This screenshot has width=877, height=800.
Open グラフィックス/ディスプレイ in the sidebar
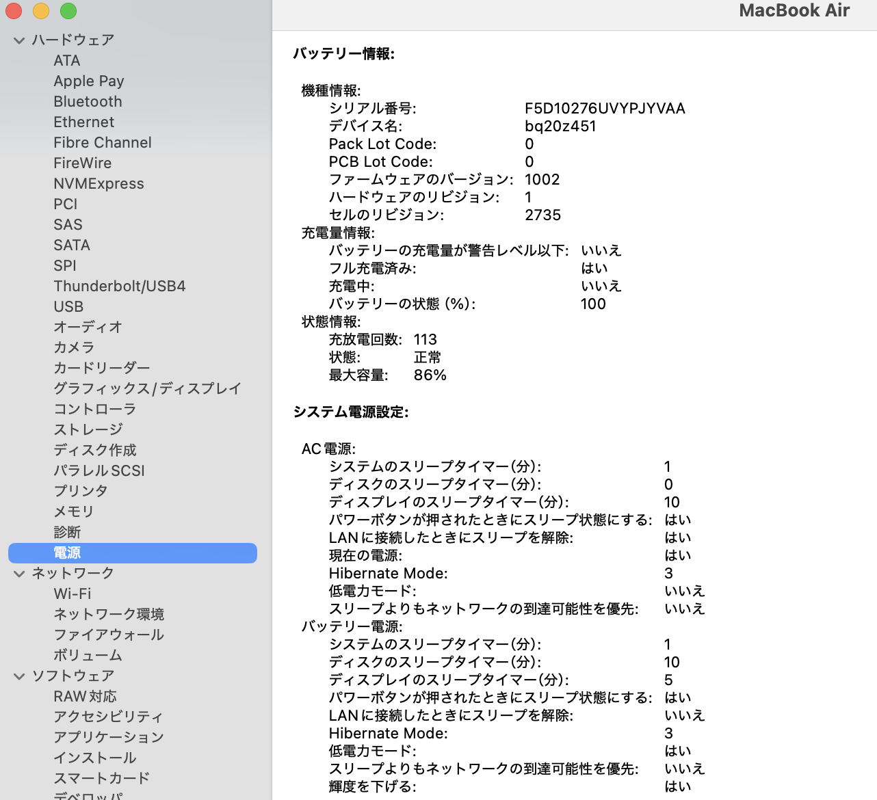coord(147,388)
